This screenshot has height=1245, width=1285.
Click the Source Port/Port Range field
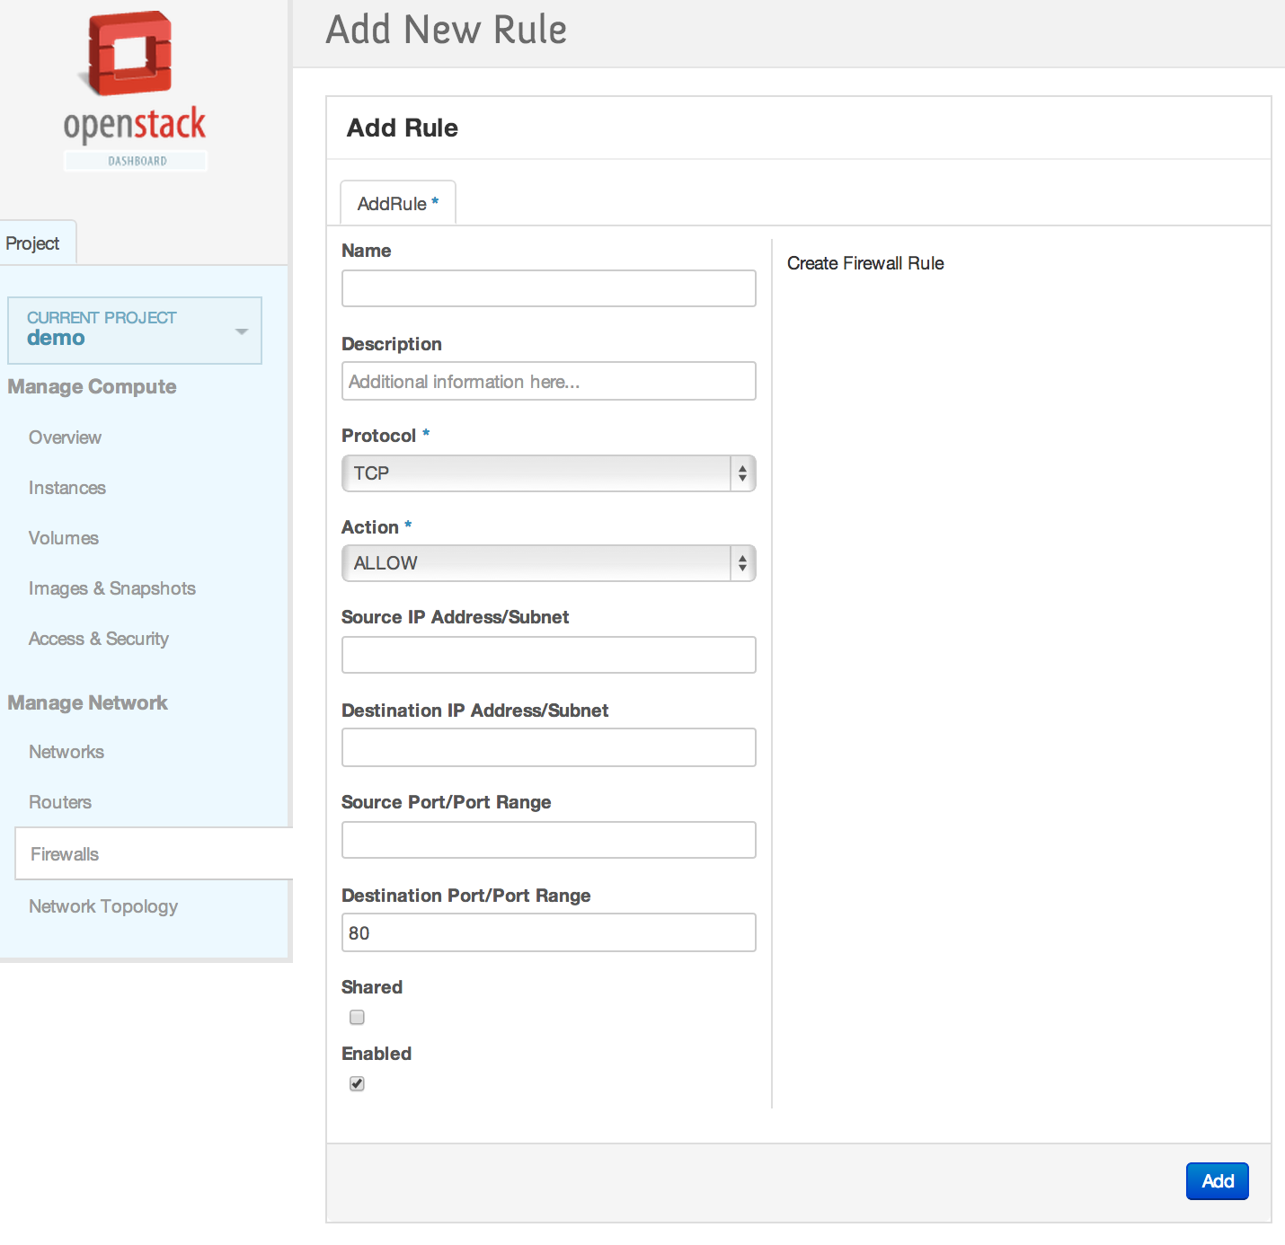(548, 840)
